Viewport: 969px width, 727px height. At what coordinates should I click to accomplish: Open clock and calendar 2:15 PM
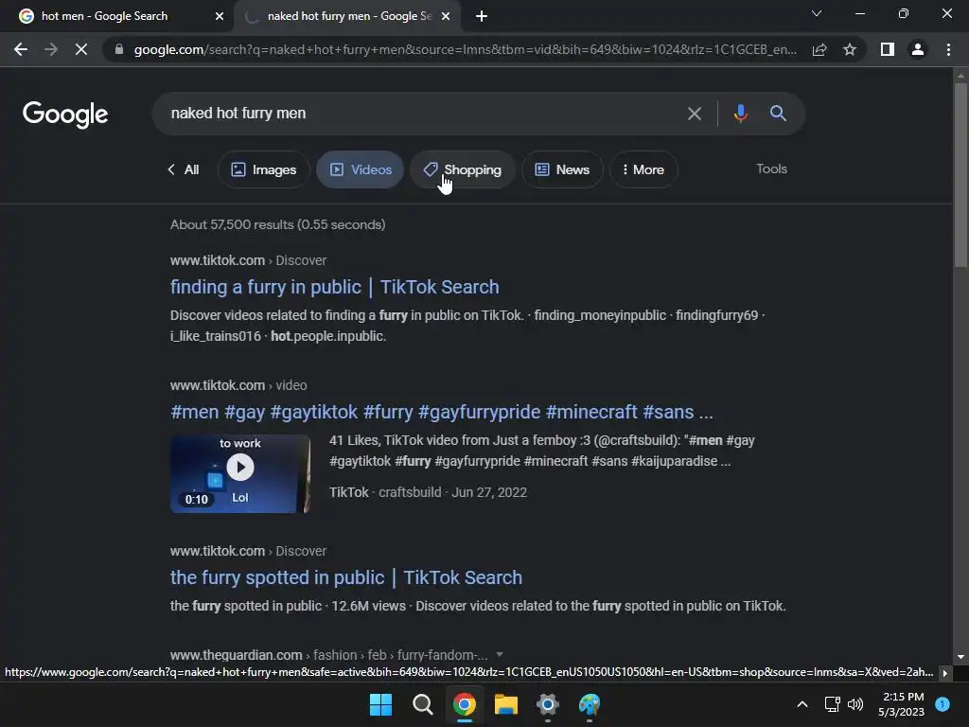902,704
